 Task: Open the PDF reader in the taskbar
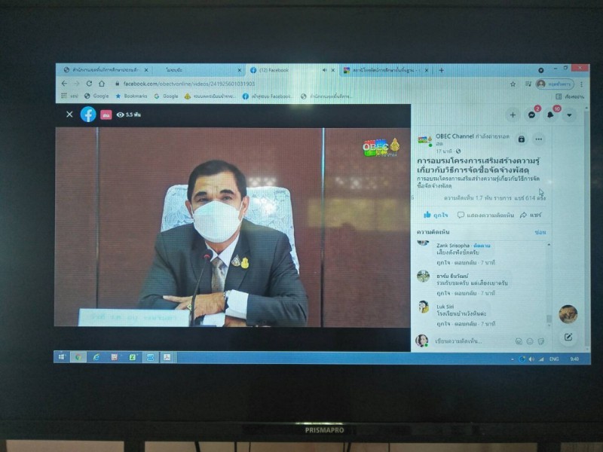[x=167, y=357]
